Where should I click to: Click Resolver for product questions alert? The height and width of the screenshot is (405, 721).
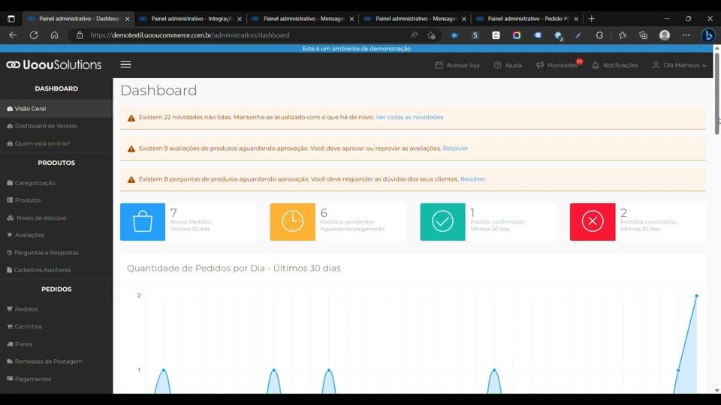472,179
